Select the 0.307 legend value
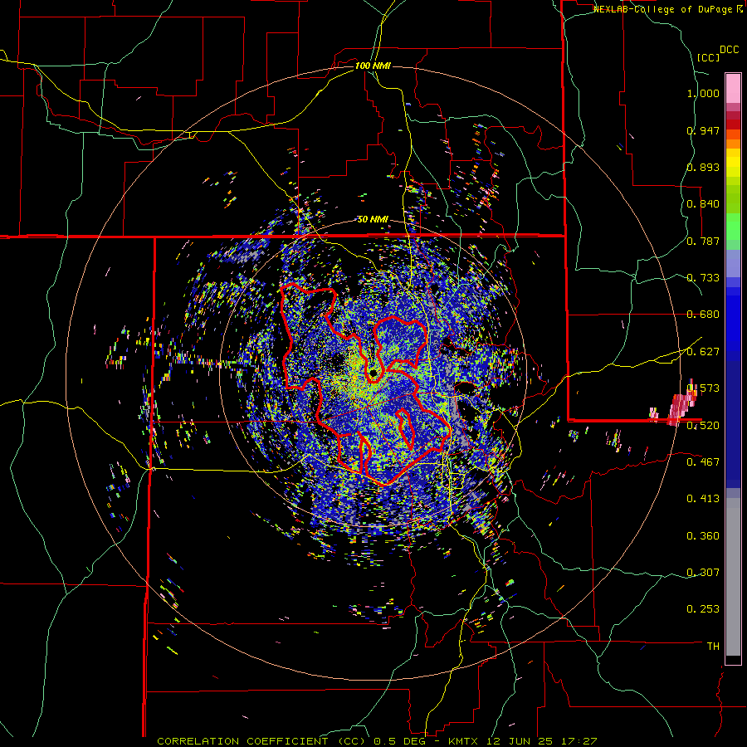Screen dimensions: 747x747 [x=703, y=572]
